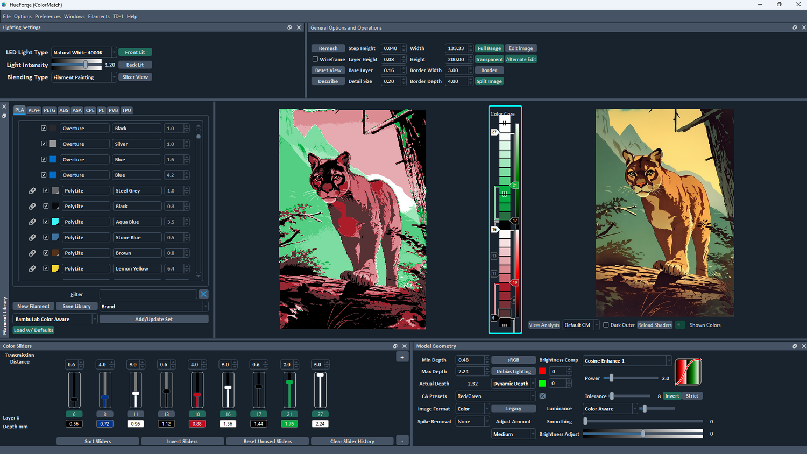Click the Load w/ Defaults button

tap(33, 330)
